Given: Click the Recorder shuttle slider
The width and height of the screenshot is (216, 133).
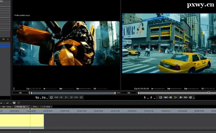Looking at the screenshot, I should tap(129, 93).
